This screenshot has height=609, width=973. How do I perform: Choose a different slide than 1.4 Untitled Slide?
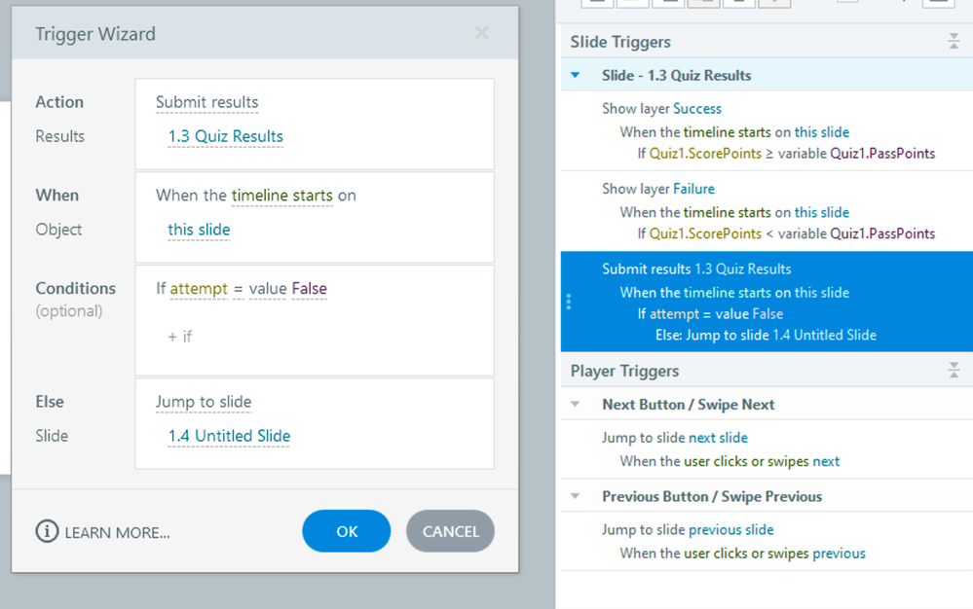(x=229, y=436)
